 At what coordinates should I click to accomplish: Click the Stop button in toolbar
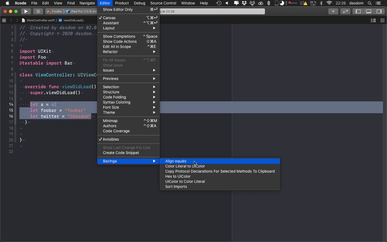[x=38, y=11]
